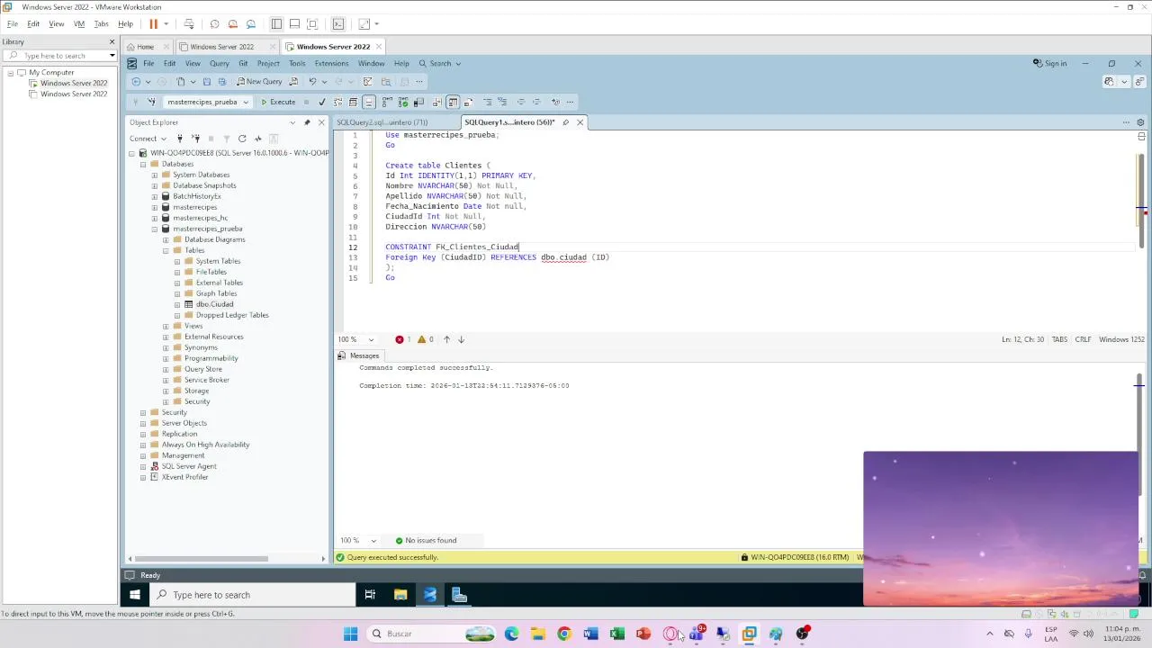
Task: Open the VM menu in VMware
Action: coord(79,23)
